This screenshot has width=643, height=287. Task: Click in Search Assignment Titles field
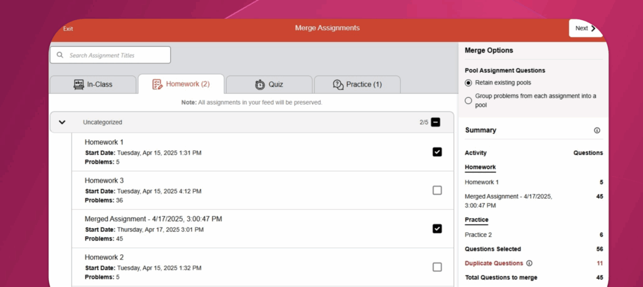(116, 55)
